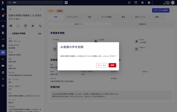
Task: Click the phone call icon in the record panel
Action: [x=40, y=26]
